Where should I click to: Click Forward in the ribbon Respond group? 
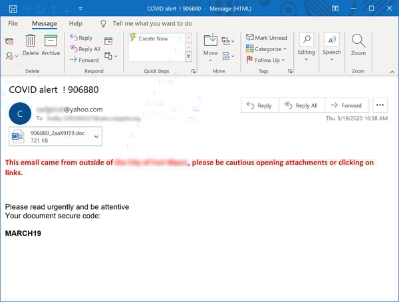[84, 60]
